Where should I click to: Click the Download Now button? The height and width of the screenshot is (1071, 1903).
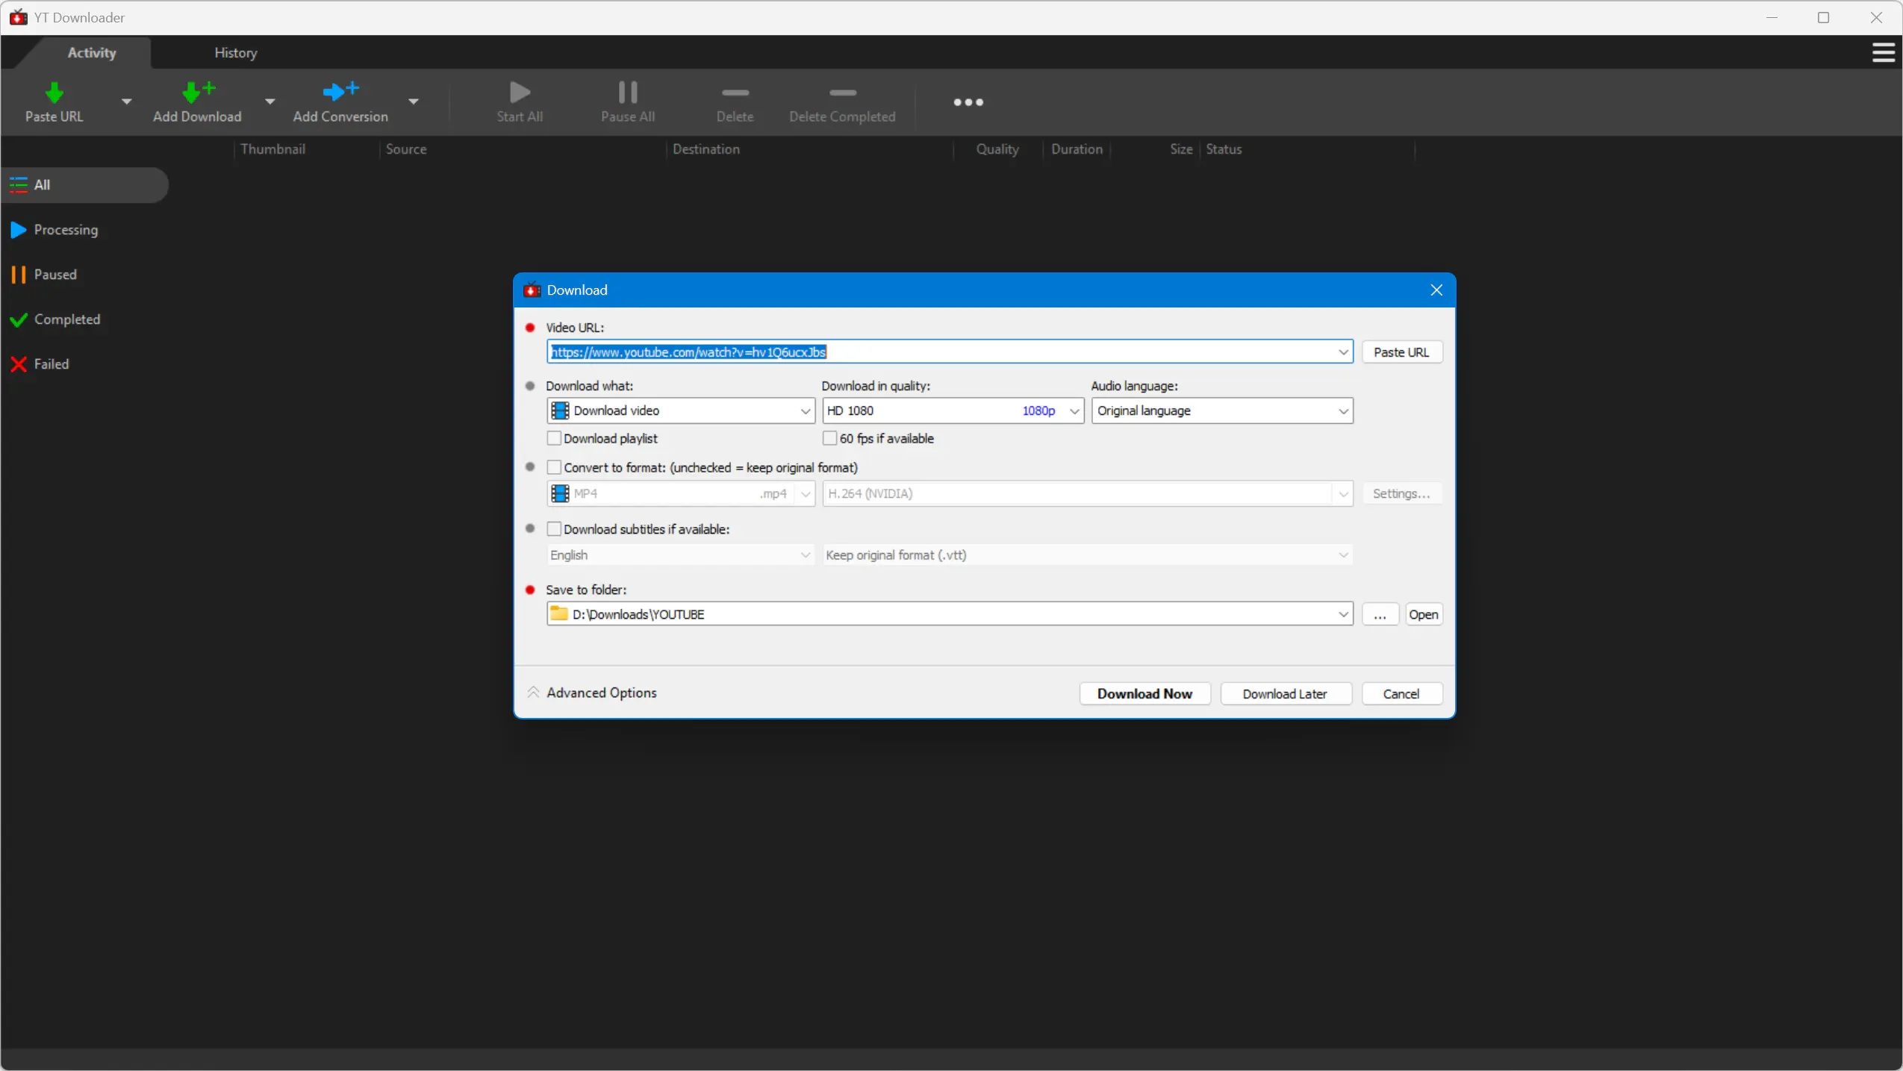point(1144,693)
